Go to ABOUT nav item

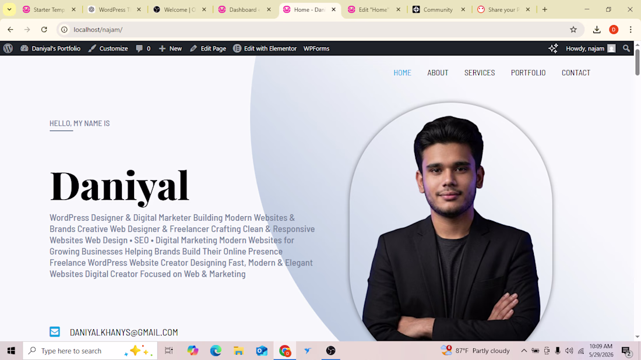click(438, 73)
